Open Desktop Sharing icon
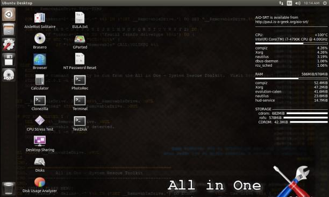329x197 pixels. pos(40,144)
